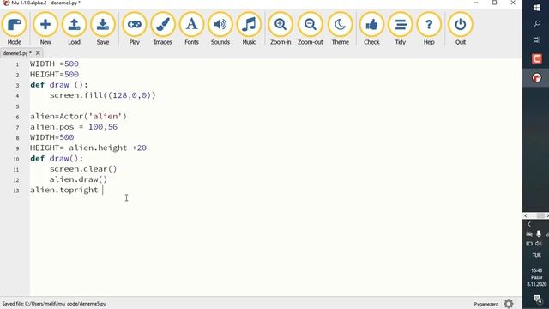Create a New file
The width and height of the screenshot is (549, 309).
tap(45, 28)
